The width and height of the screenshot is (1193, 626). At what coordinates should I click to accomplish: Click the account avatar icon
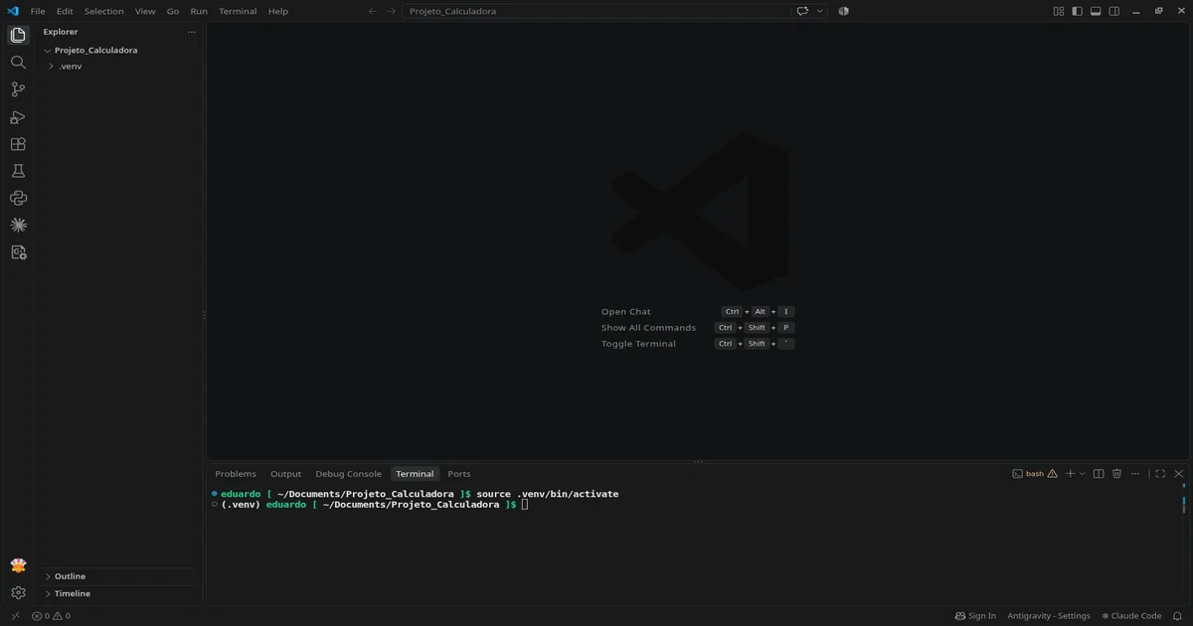point(18,565)
